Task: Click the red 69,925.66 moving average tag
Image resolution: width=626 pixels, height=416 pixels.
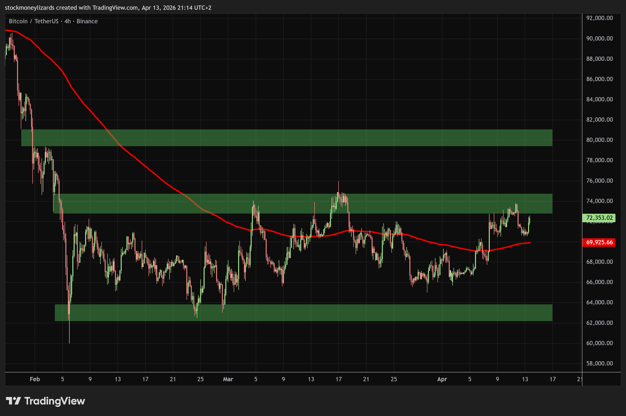Action: [599, 242]
